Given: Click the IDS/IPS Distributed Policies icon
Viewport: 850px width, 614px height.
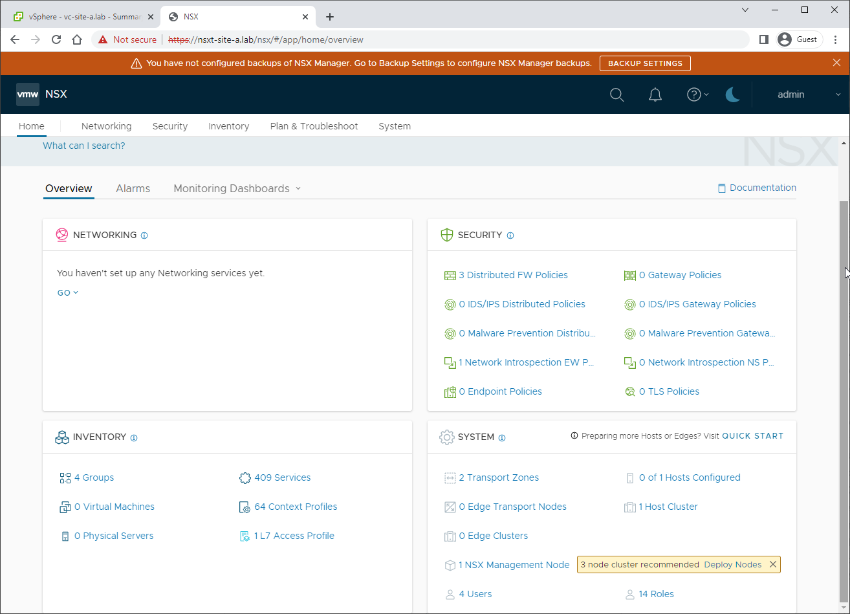Looking at the screenshot, I should (x=450, y=305).
